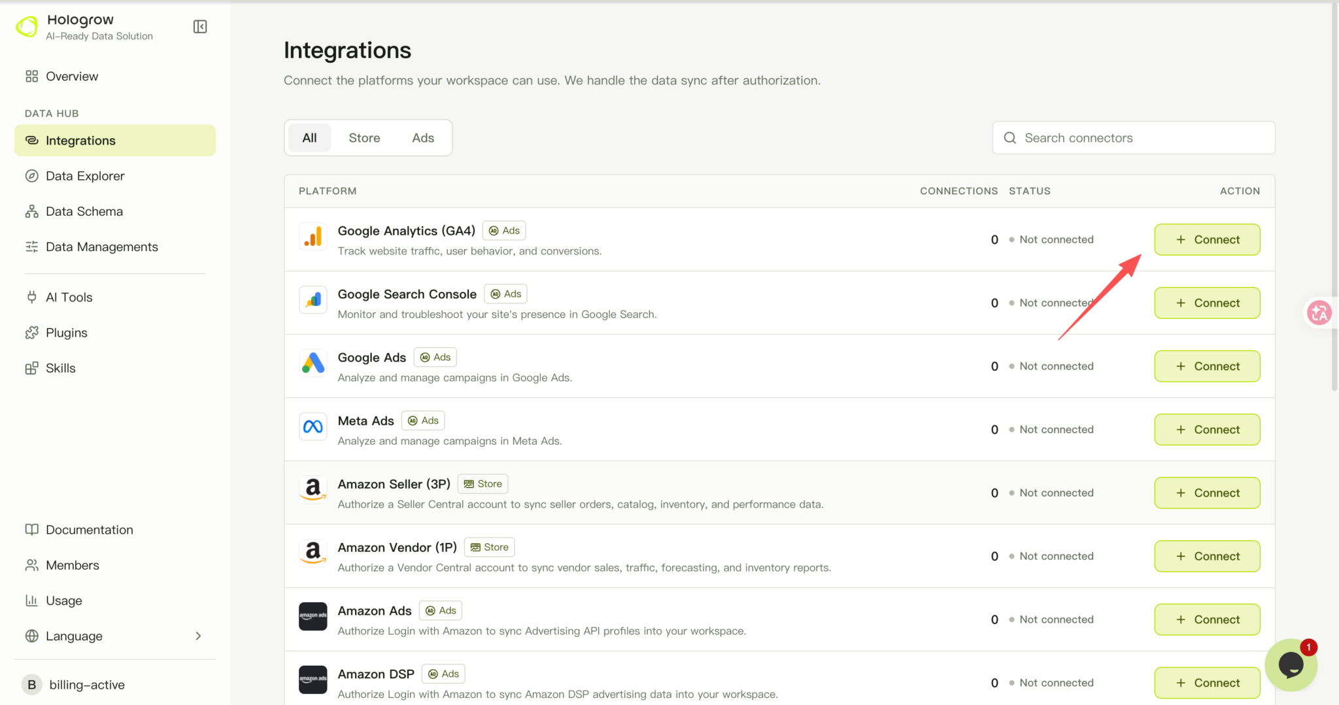Click the Amazon Ads platform title
Viewport: 1339px width, 705px height.
[374, 611]
